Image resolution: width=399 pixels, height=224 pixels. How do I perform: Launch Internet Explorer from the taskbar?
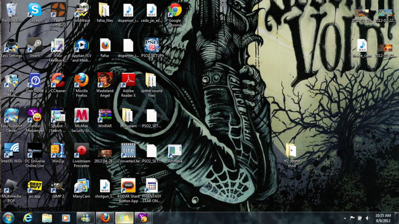28,218
